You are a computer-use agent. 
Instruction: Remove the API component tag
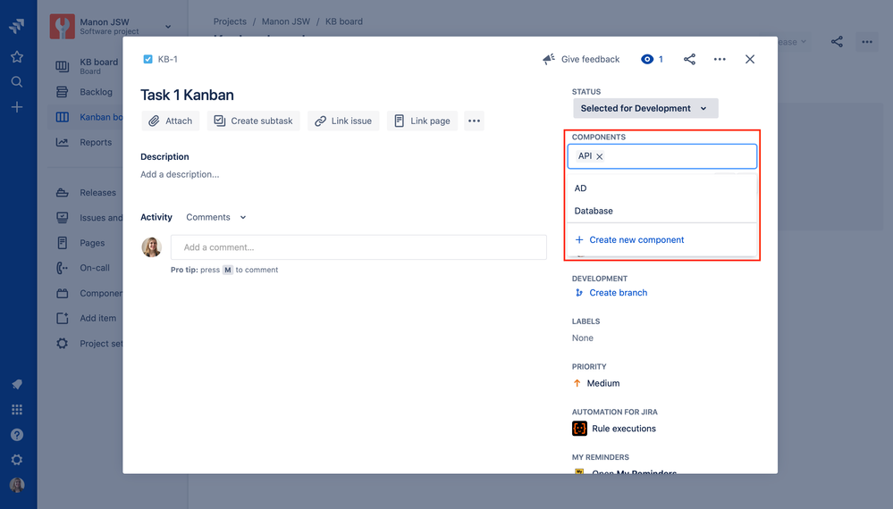click(600, 156)
